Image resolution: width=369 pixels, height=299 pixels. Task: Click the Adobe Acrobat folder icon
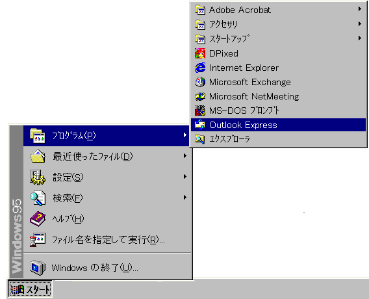coord(200,10)
